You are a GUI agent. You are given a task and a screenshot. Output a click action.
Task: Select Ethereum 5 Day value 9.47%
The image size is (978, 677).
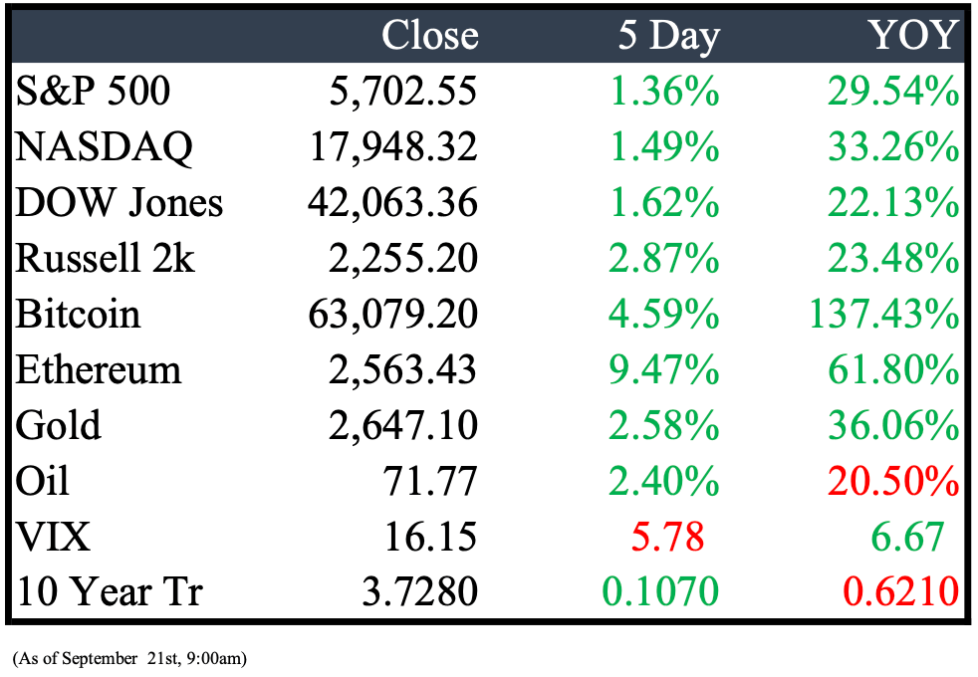664,369
